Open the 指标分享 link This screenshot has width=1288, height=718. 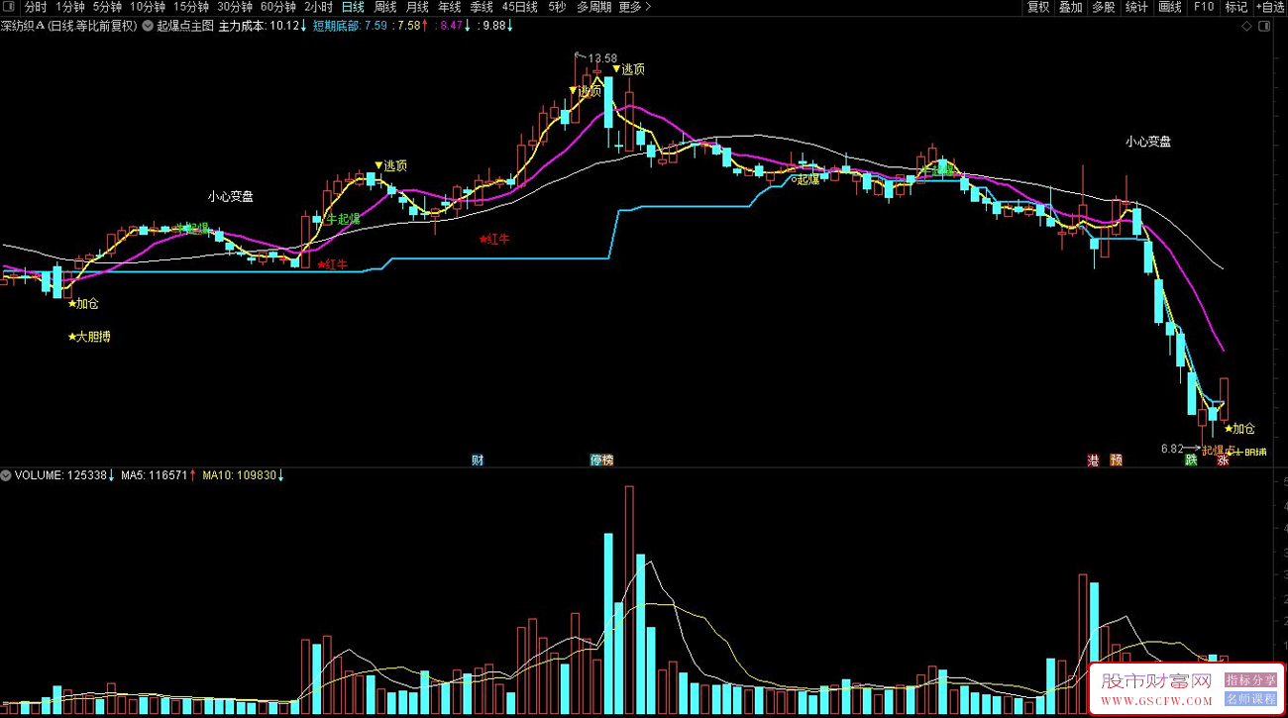(x=1250, y=680)
